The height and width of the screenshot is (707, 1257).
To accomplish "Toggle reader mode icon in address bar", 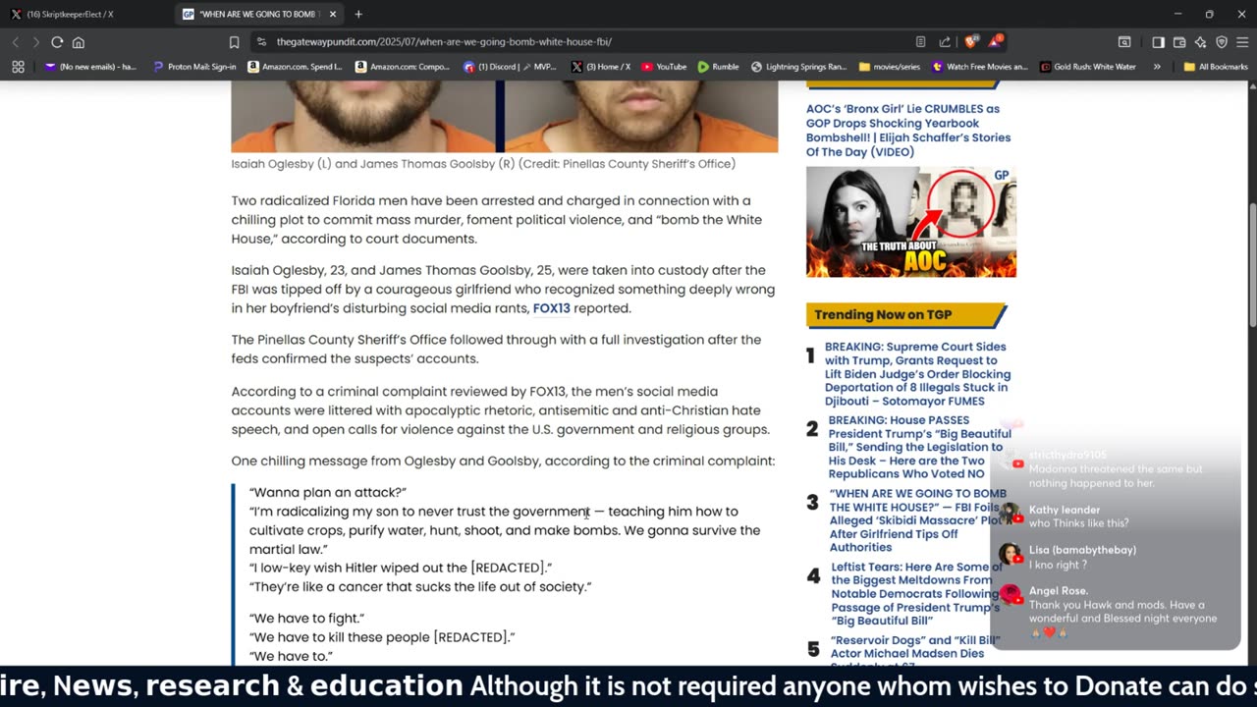I will pyautogui.click(x=920, y=42).
